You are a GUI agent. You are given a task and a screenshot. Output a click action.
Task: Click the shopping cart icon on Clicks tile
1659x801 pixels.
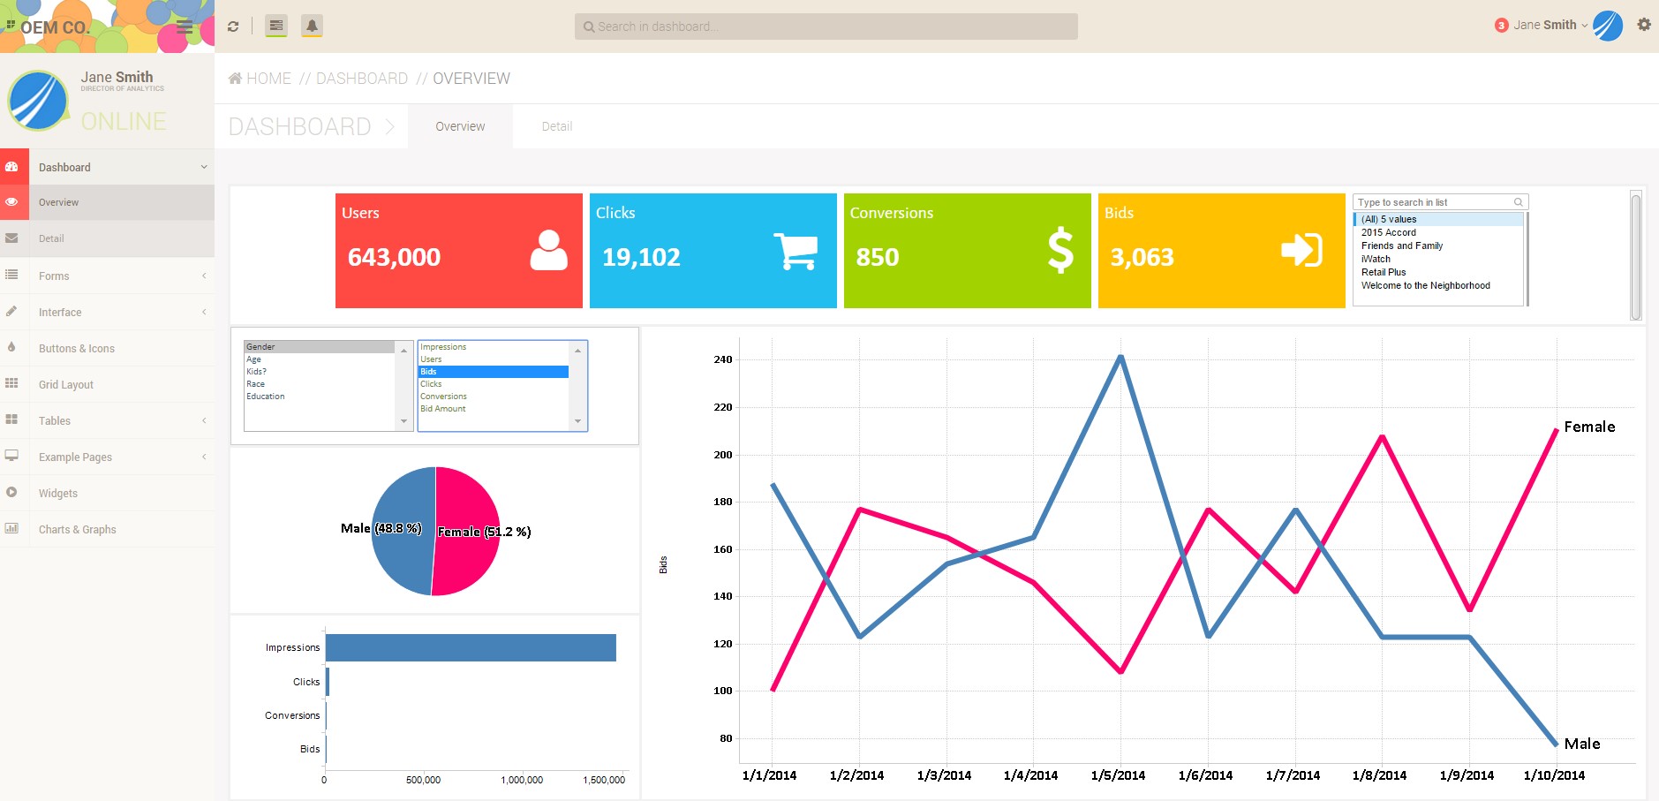pos(795,252)
